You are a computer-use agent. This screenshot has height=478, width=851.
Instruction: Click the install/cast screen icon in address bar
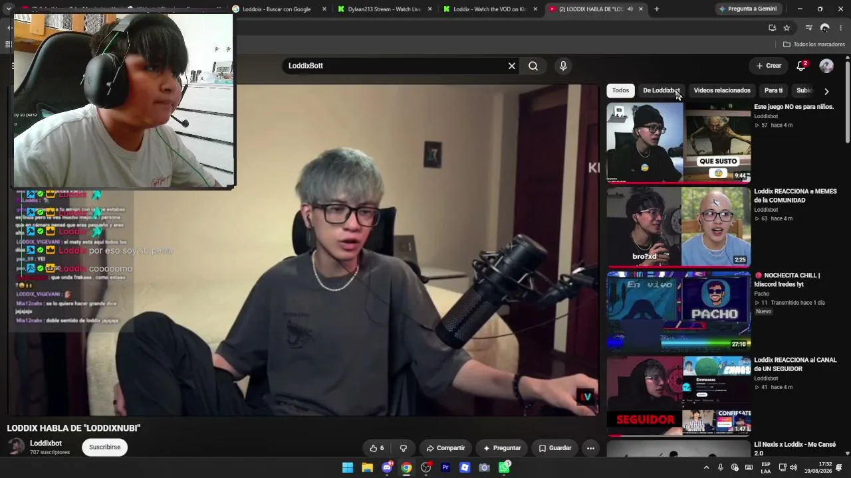772,28
